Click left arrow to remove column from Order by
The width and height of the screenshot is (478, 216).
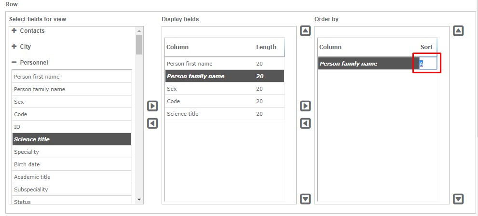pyautogui.click(x=305, y=123)
